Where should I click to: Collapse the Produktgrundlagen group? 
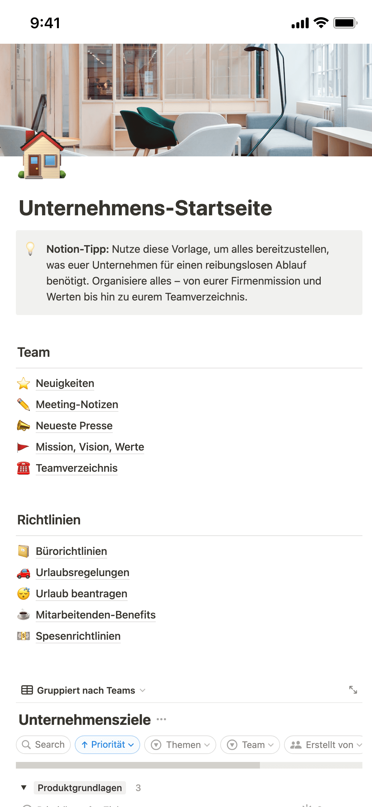tap(23, 788)
